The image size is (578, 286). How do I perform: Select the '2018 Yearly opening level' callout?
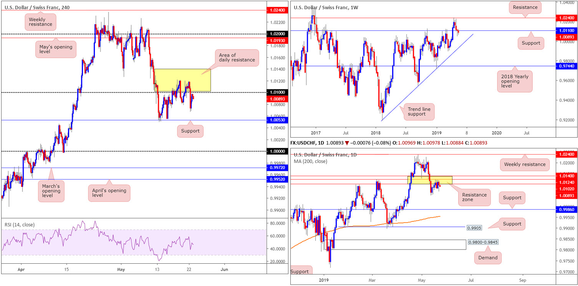coord(515,82)
